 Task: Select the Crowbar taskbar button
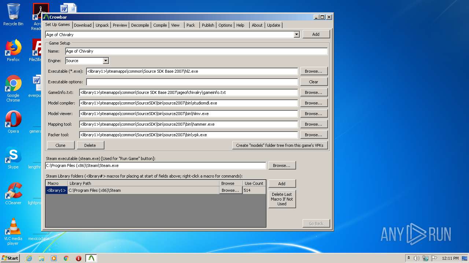pos(91,258)
